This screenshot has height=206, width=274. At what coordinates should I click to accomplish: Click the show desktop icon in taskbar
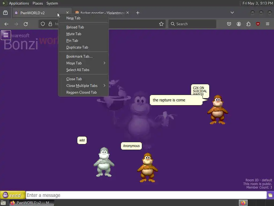pyautogui.click(x=3, y=203)
